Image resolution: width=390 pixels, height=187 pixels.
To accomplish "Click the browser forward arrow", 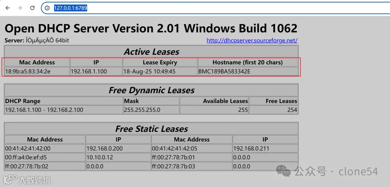I will pyautogui.click(x=20, y=8).
